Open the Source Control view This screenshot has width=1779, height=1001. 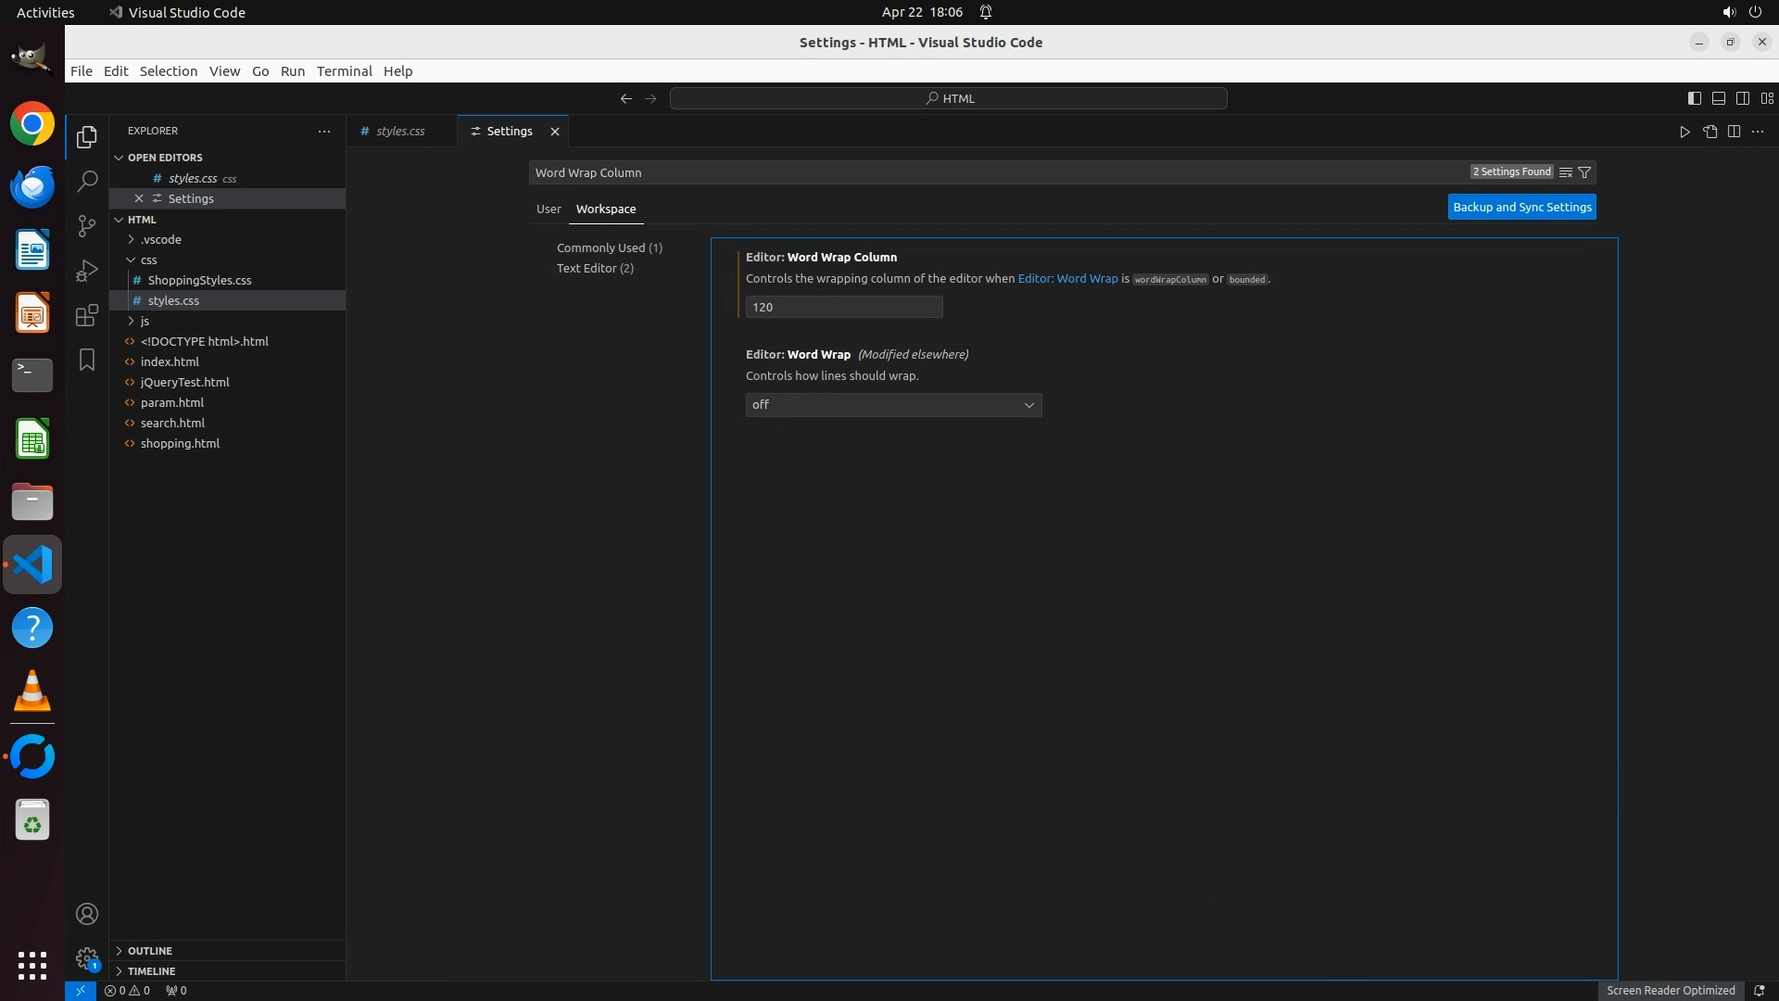(87, 226)
